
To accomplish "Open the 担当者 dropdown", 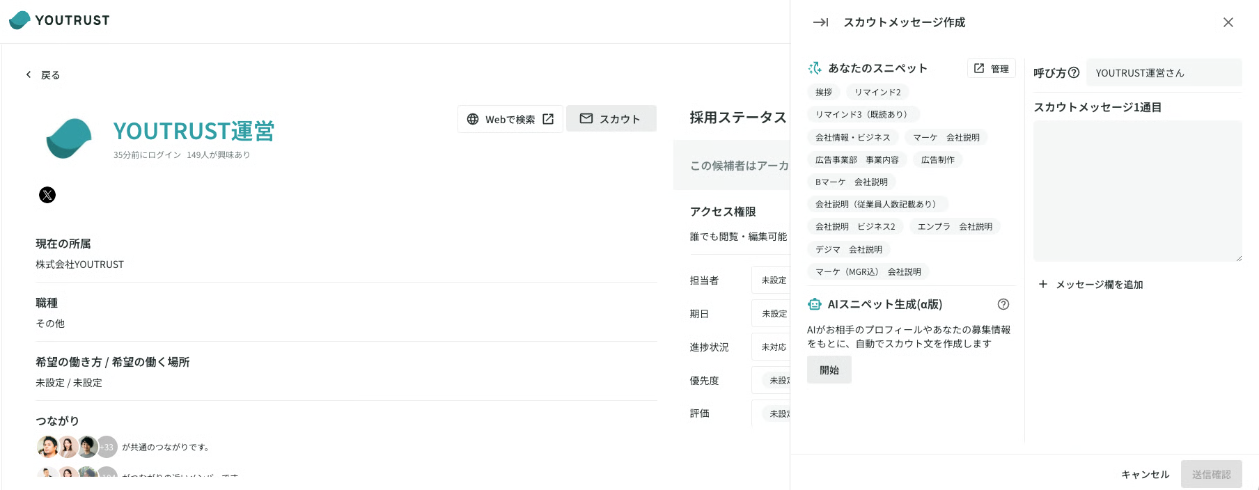I will [x=771, y=280].
